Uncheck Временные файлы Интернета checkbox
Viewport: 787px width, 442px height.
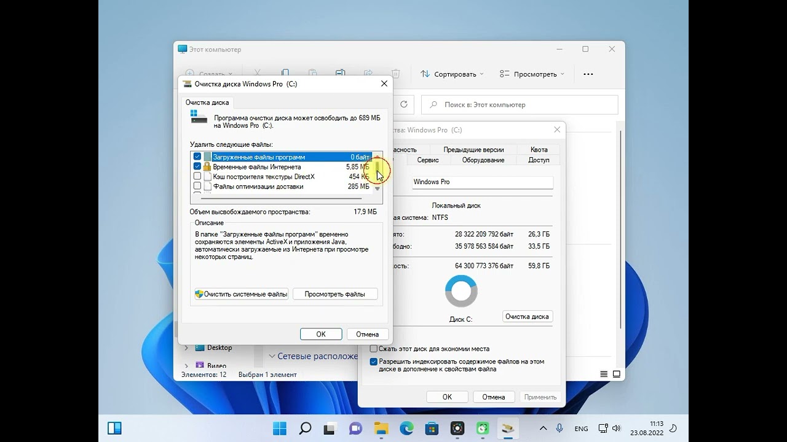tap(197, 167)
